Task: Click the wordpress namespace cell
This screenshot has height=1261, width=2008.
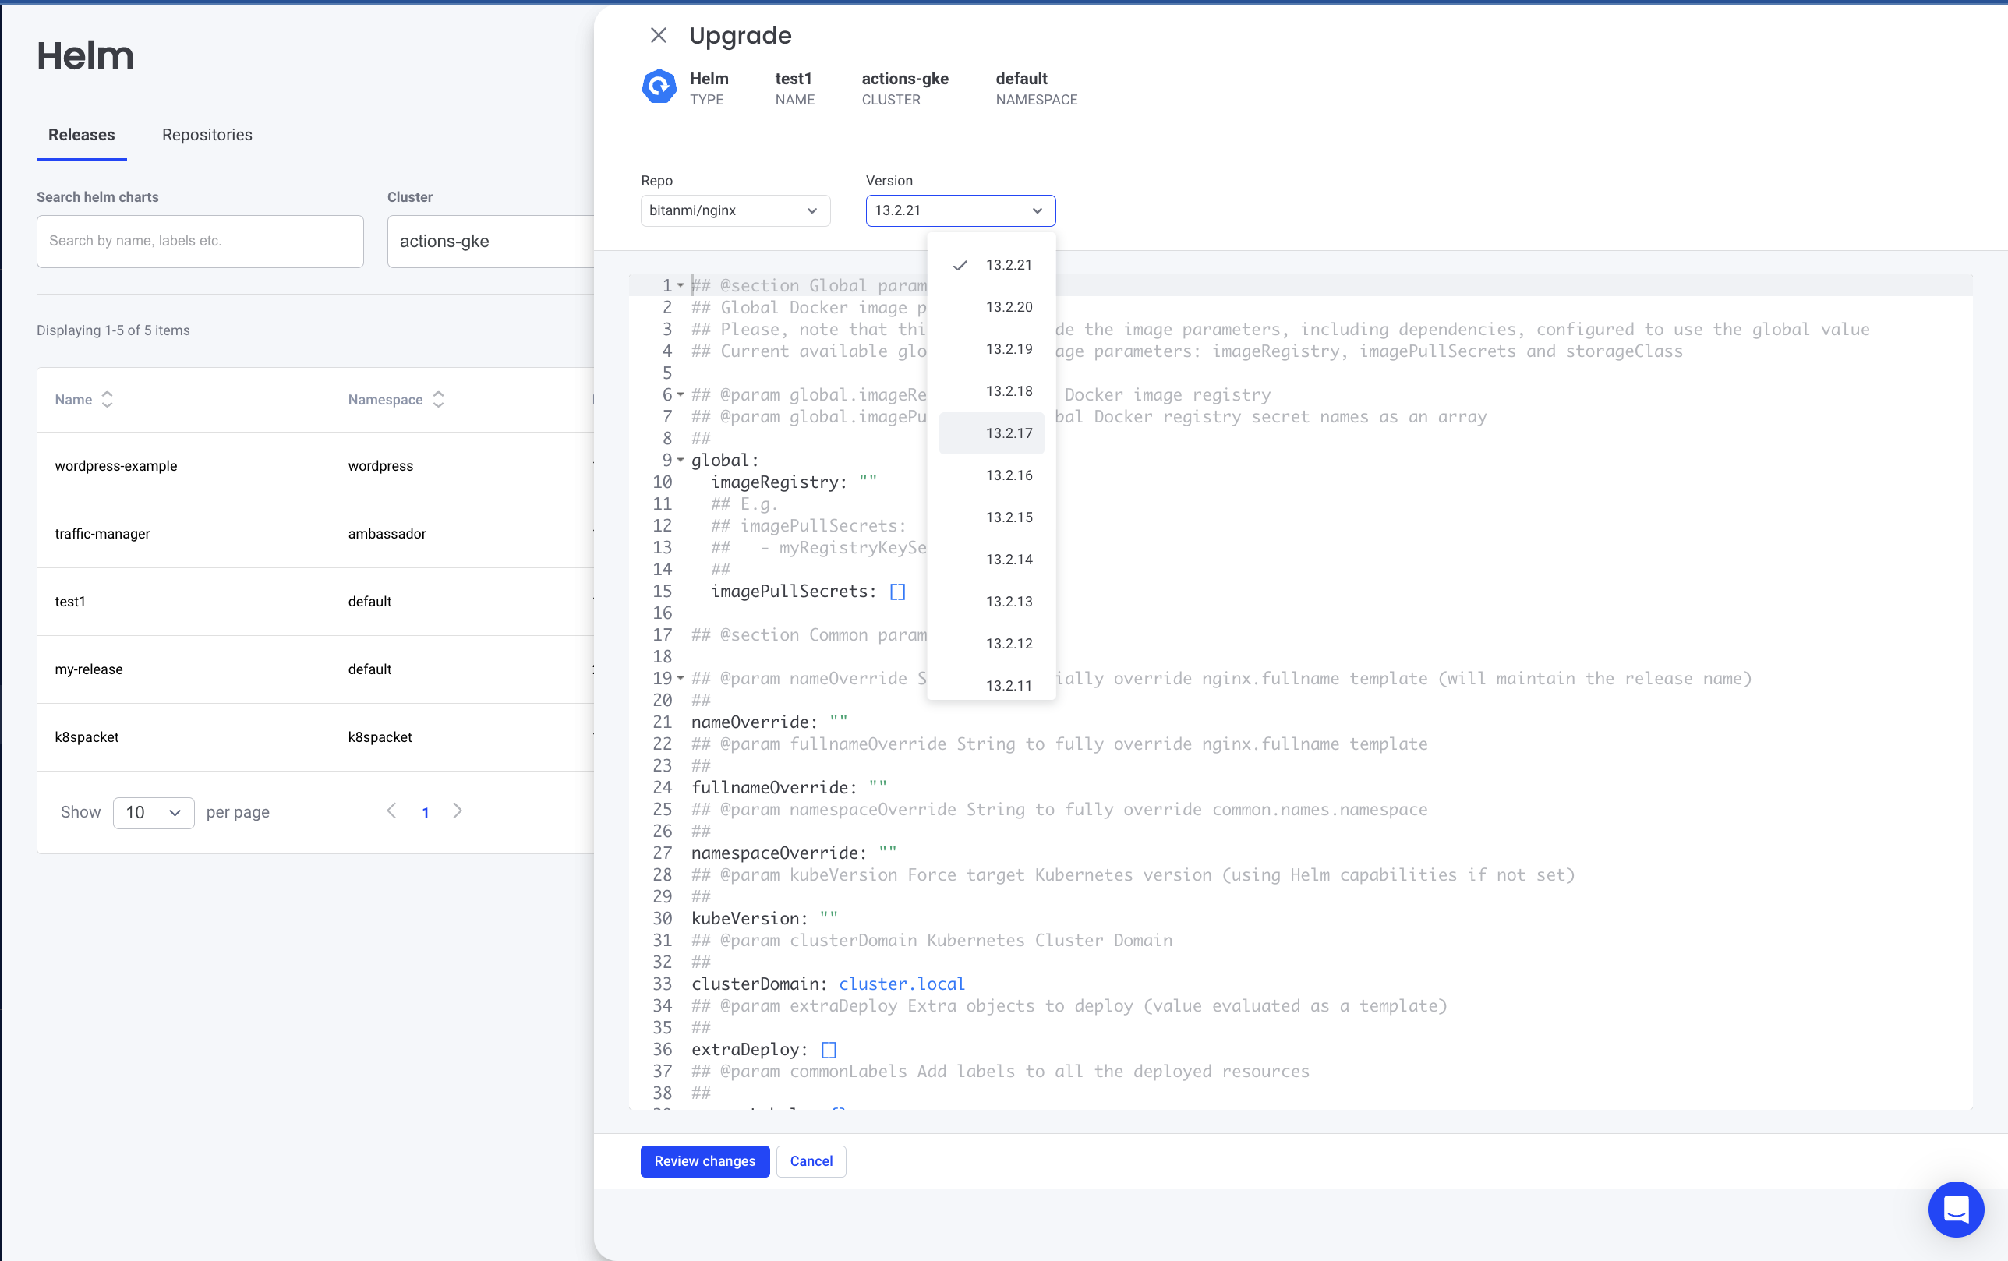Action: (x=380, y=466)
